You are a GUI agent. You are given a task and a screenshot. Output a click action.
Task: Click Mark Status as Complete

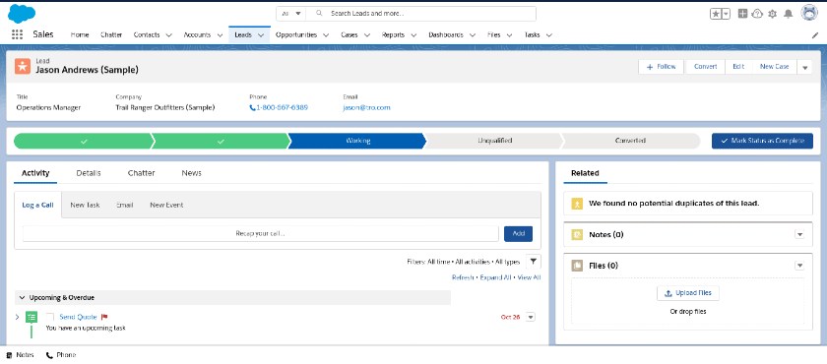tap(762, 141)
